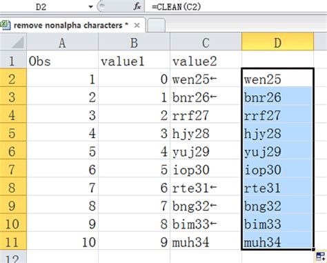Viewport: 327px width, 263px height.
Task: Select column C cell muh34
Action: click(206, 241)
